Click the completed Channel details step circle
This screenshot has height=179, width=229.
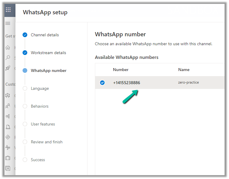pos(25,35)
